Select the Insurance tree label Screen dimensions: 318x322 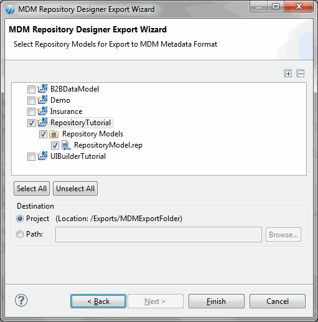66,111
